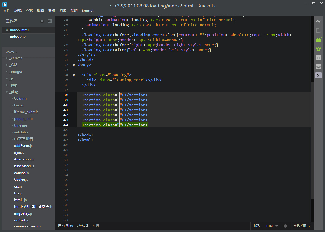Click the 空格长度 indent size setting
The width and height of the screenshot is (325, 232).
301,226
